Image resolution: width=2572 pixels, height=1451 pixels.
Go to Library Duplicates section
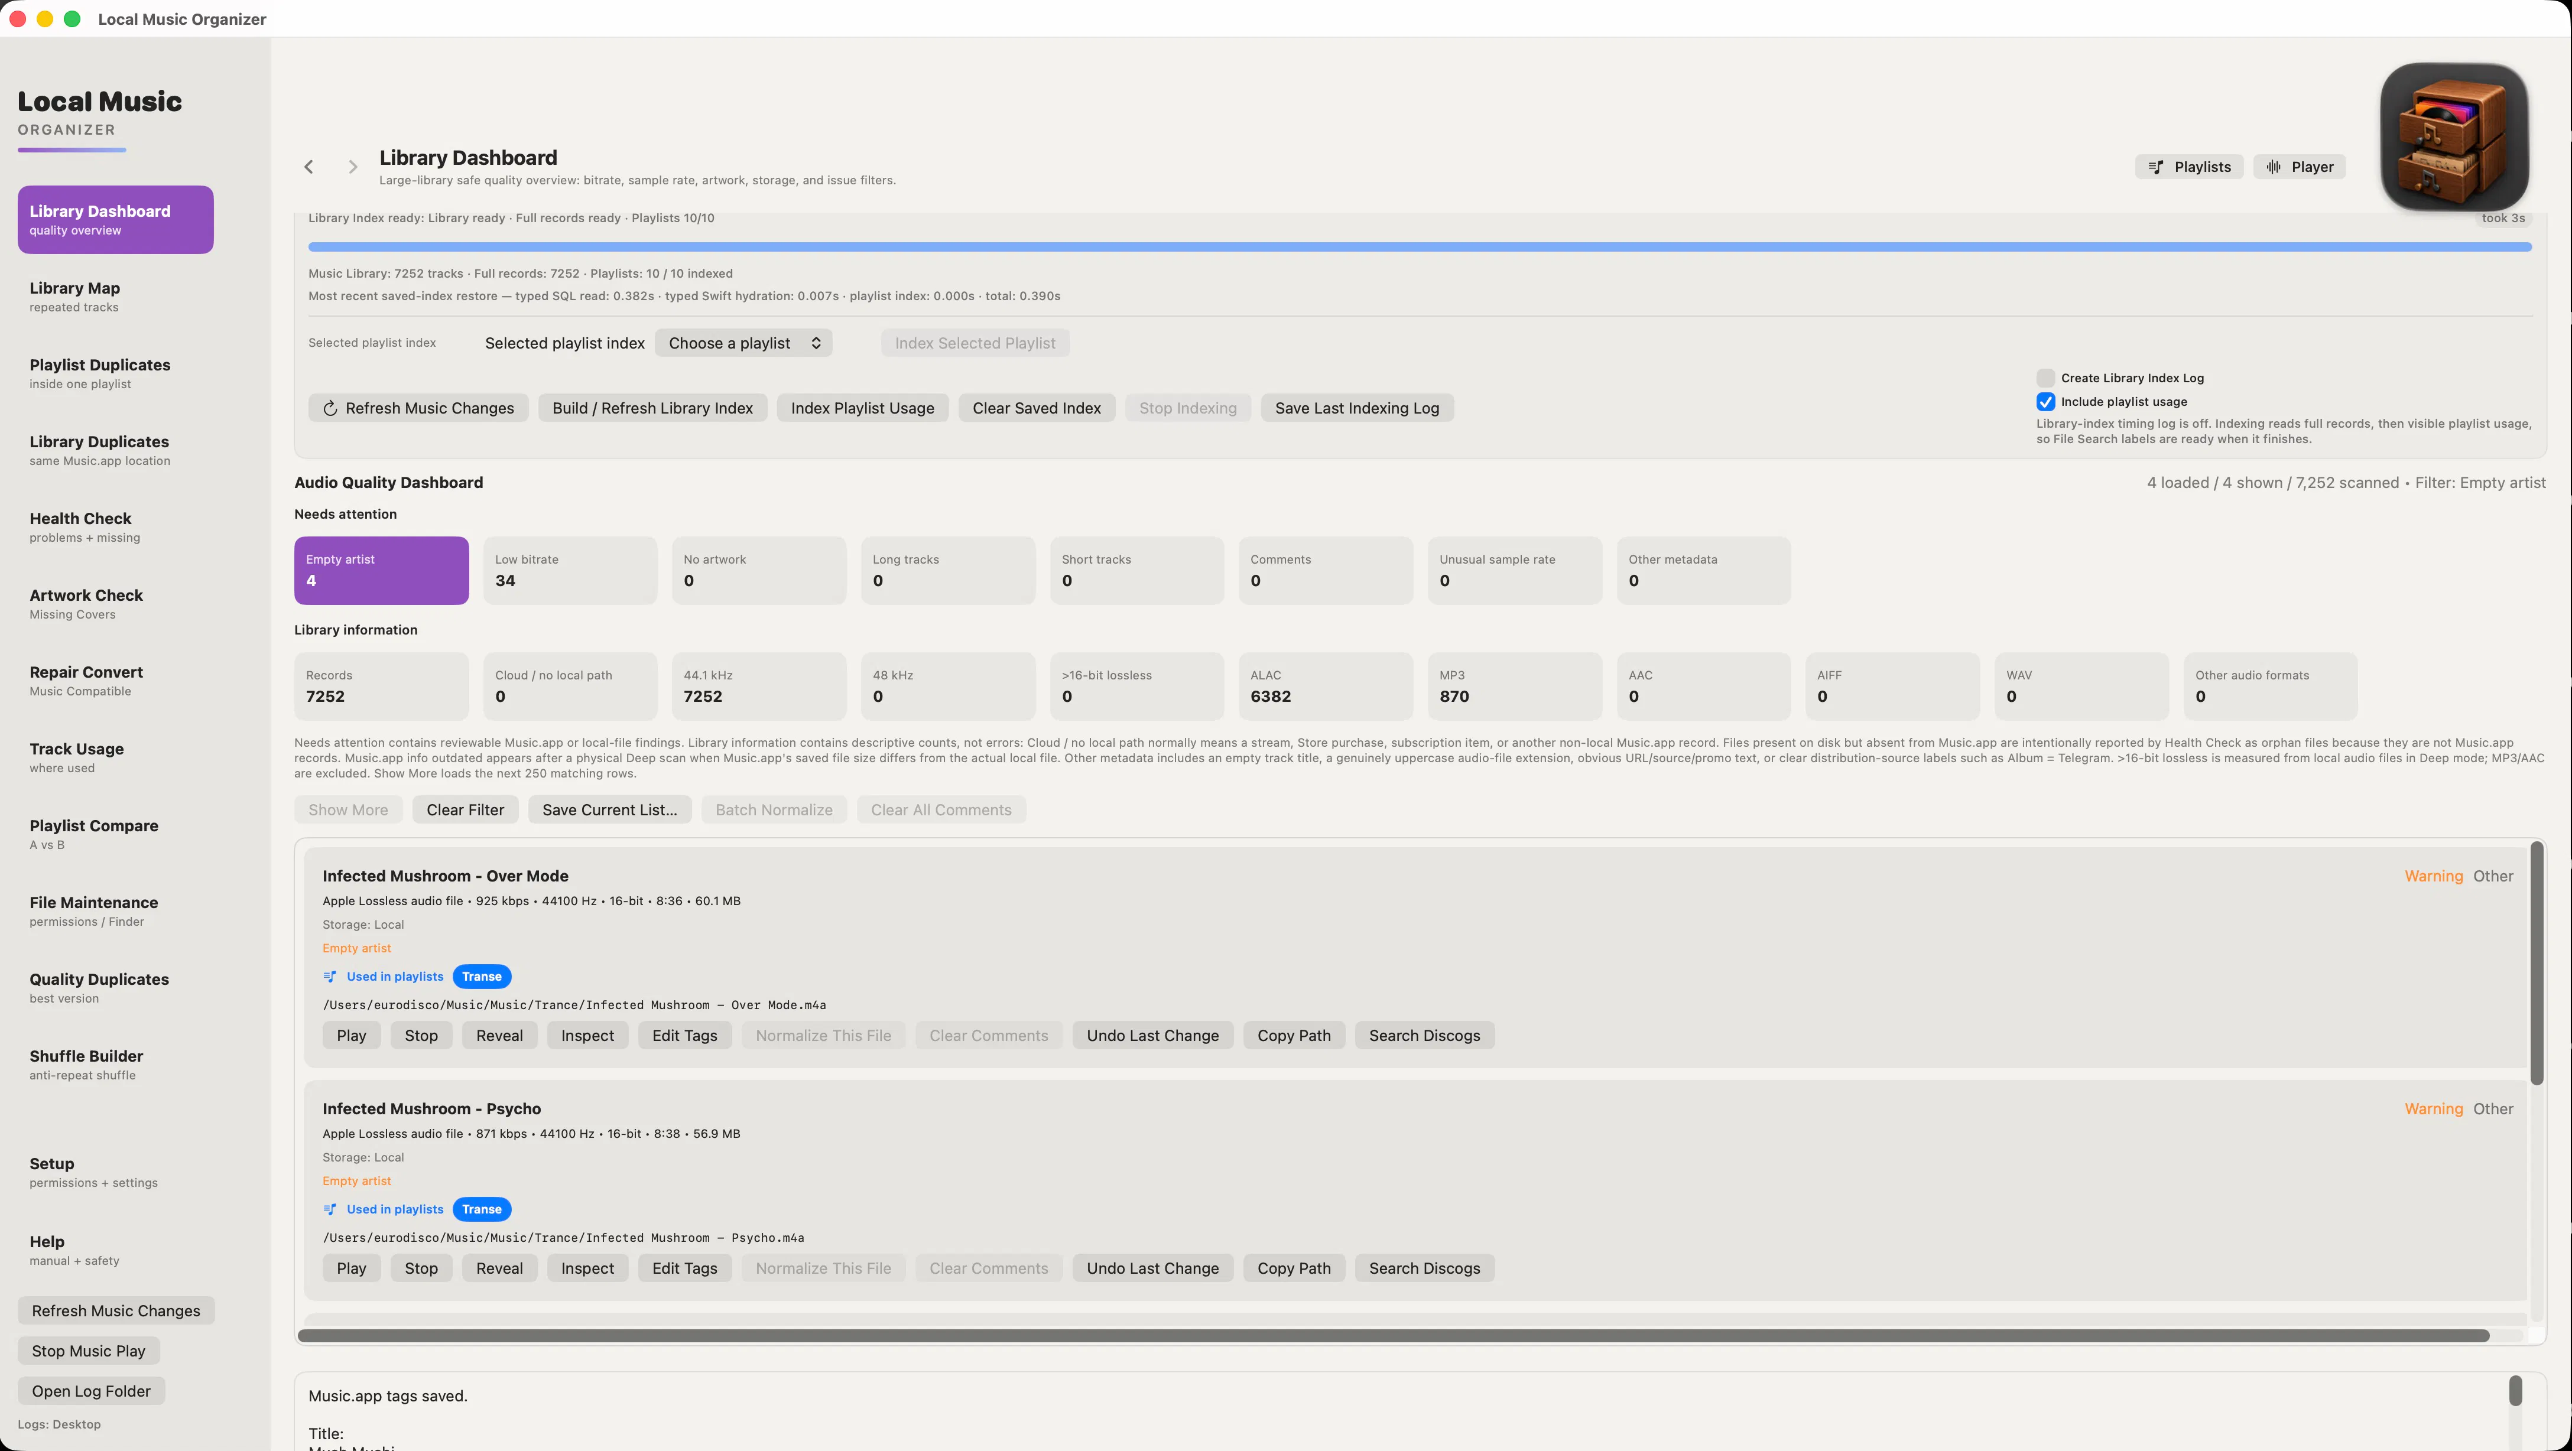coord(116,450)
